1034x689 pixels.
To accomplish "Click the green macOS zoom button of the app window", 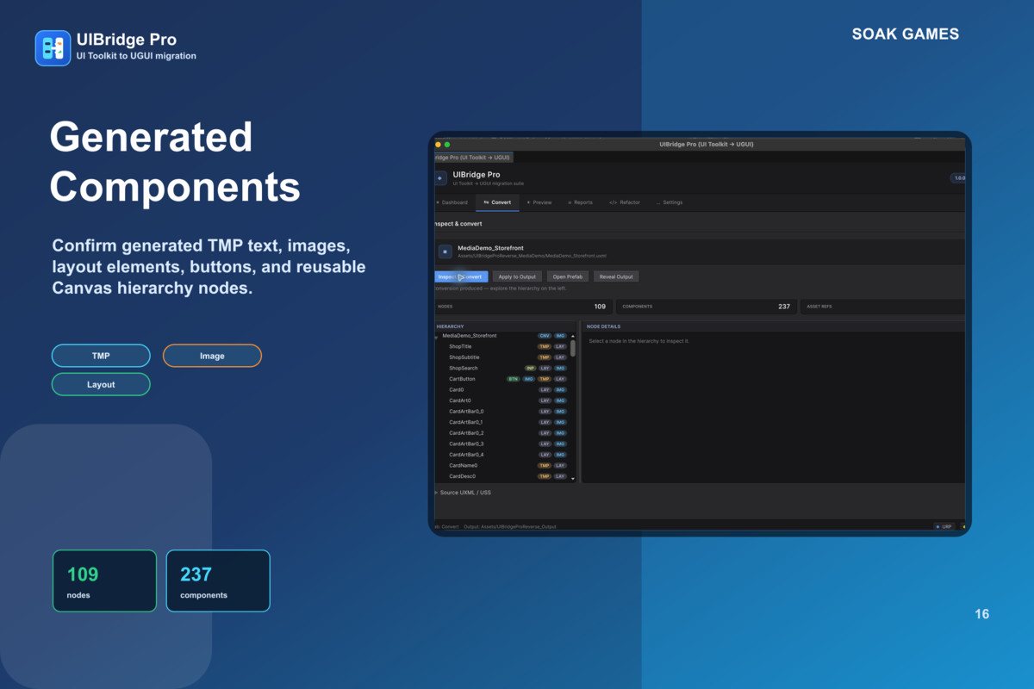I will pos(447,145).
